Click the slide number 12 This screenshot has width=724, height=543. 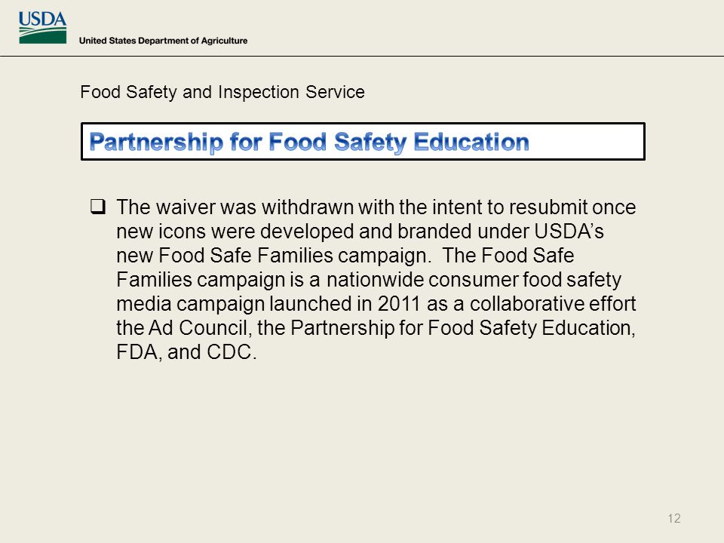tap(674, 519)
